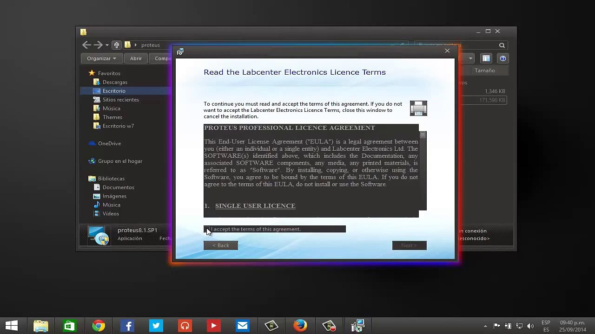
Task: Select Favoritos in the navigation pane
Action: point(109,73)
